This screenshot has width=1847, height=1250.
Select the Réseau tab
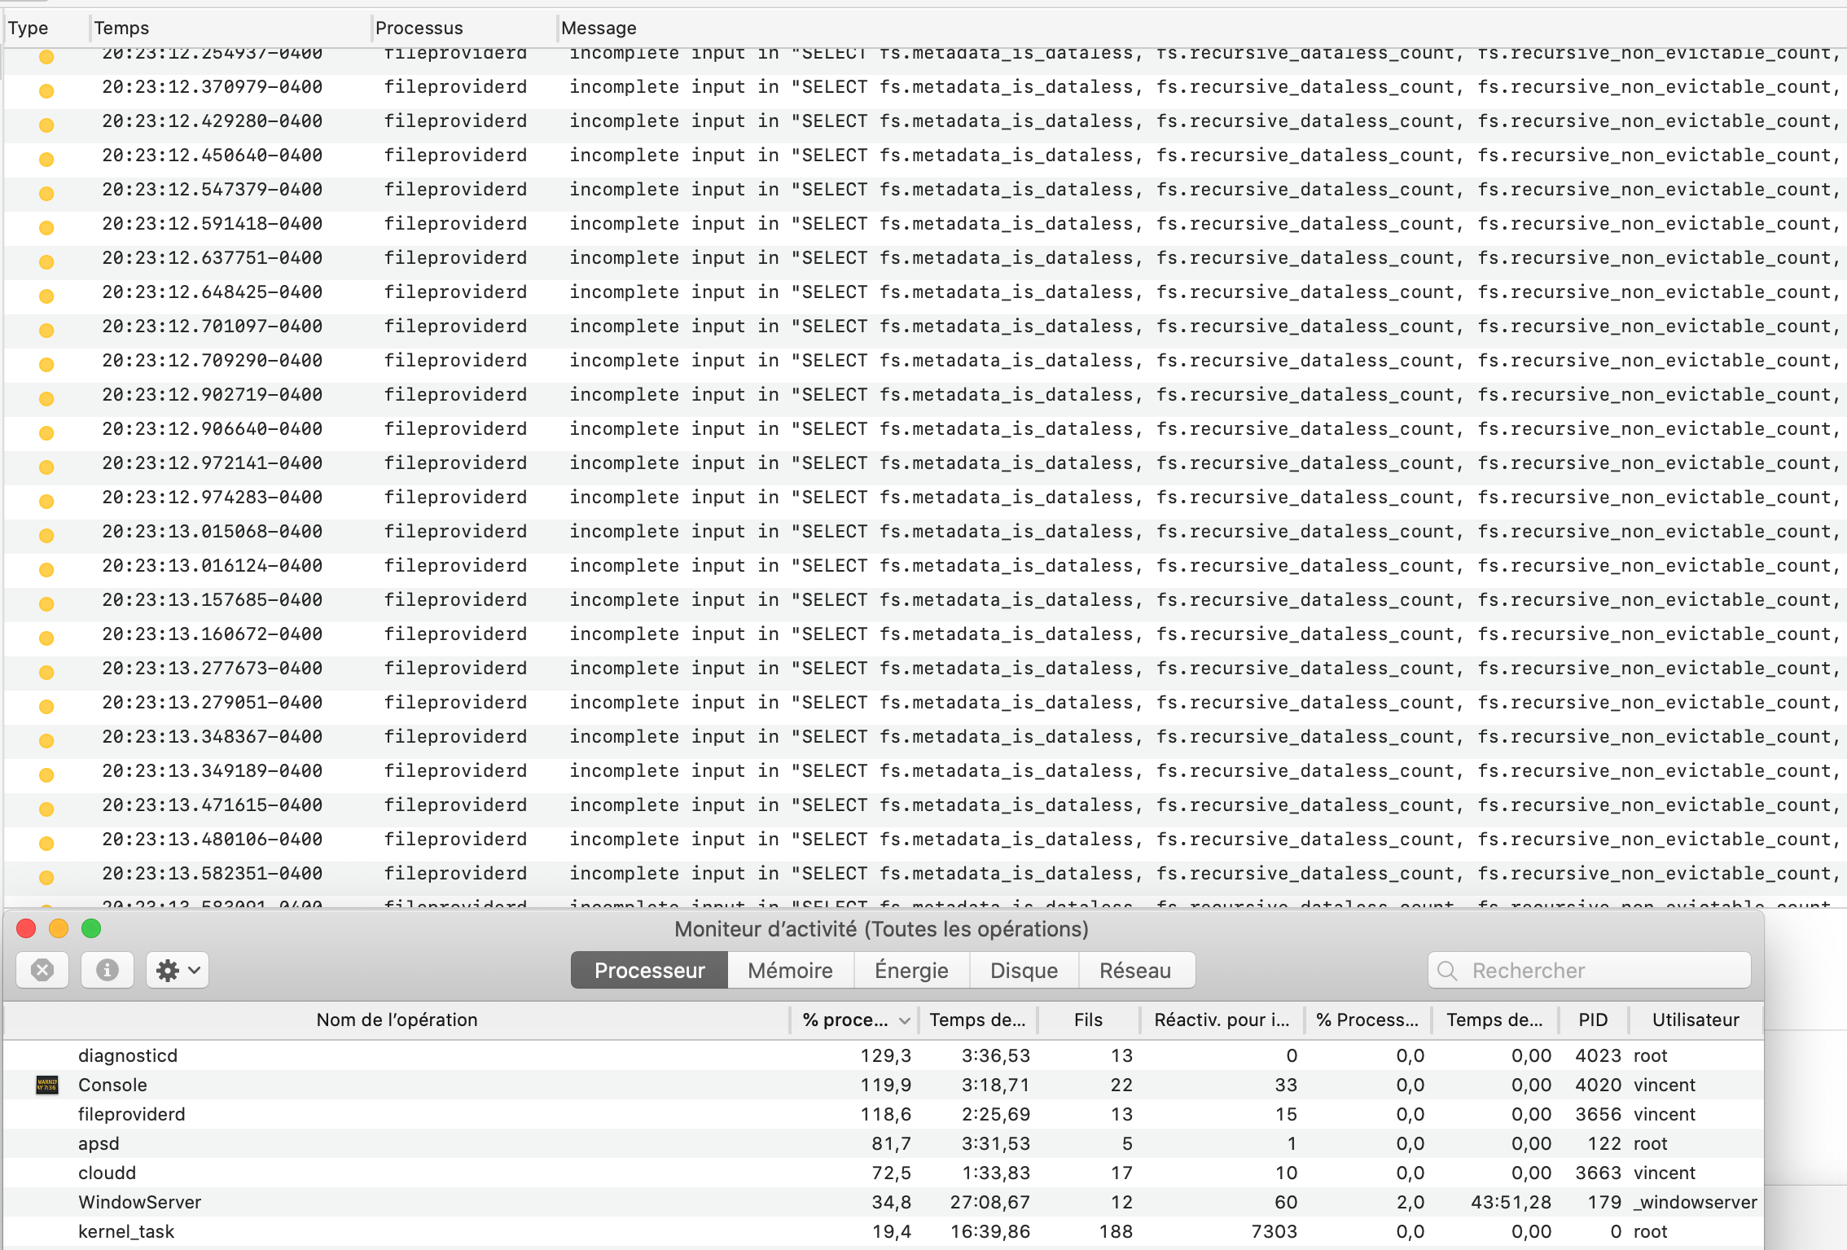(x=1135, y=971)
